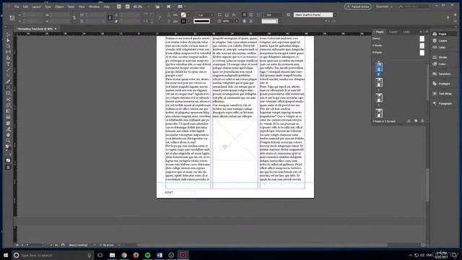Enable Wrap around bounding box button
The width and height of the screenshot is (462, 260).
250,14
